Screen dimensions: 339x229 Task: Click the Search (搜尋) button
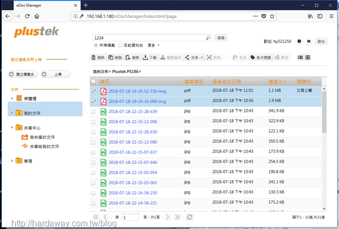(221, 38)
